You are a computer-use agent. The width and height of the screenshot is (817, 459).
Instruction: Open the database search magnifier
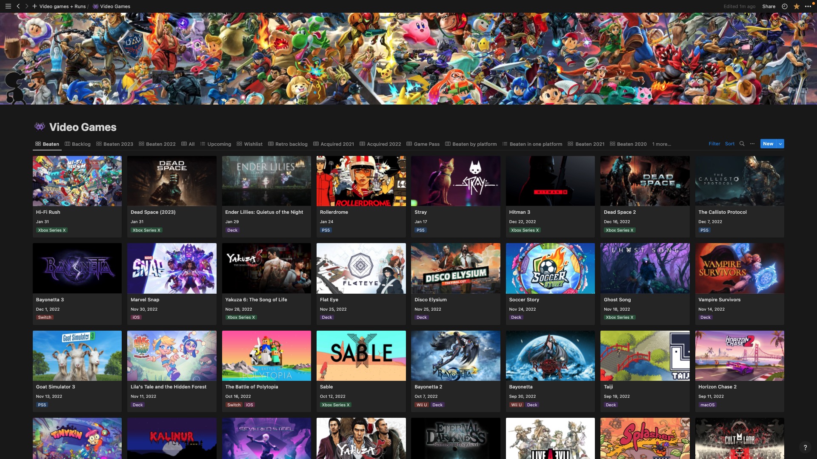coord(742,144)
